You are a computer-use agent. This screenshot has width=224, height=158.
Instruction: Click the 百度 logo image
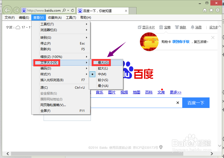[x=138, y=71]
